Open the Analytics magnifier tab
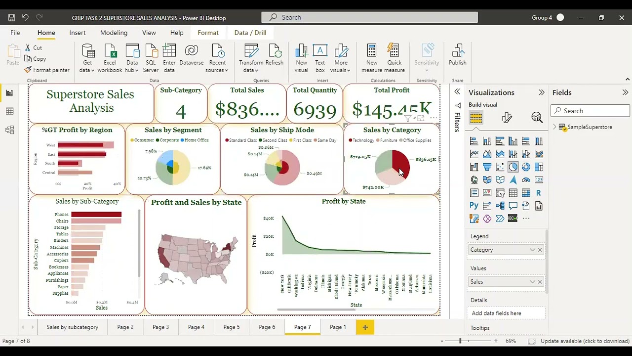This screenshot has width=632, height=356. point(537,117)
